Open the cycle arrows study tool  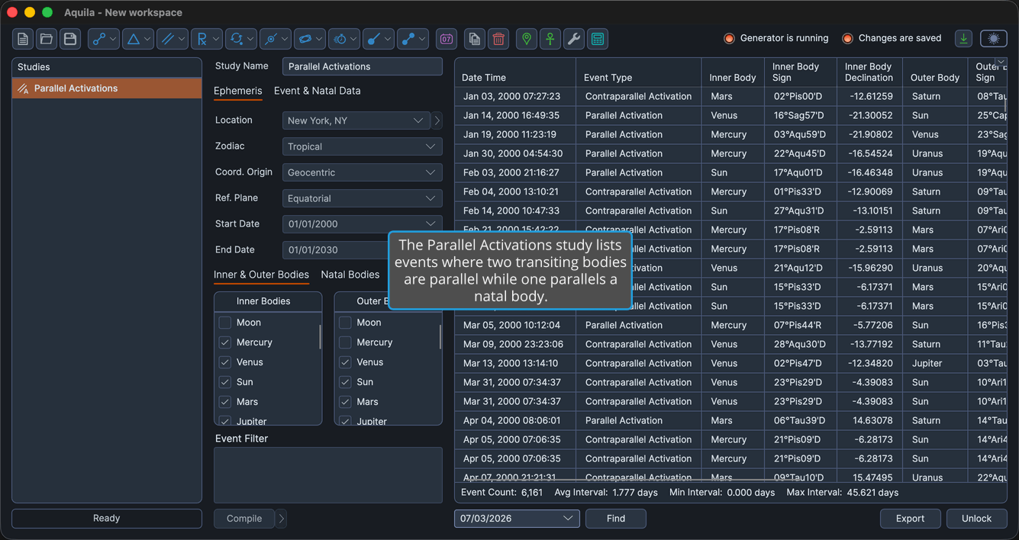click(240, 38)
